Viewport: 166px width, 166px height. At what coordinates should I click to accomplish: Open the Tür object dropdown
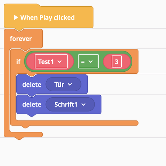63,84
